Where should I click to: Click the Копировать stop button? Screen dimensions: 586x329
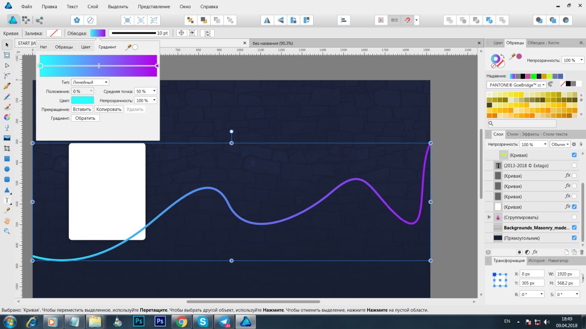(109, 109)
